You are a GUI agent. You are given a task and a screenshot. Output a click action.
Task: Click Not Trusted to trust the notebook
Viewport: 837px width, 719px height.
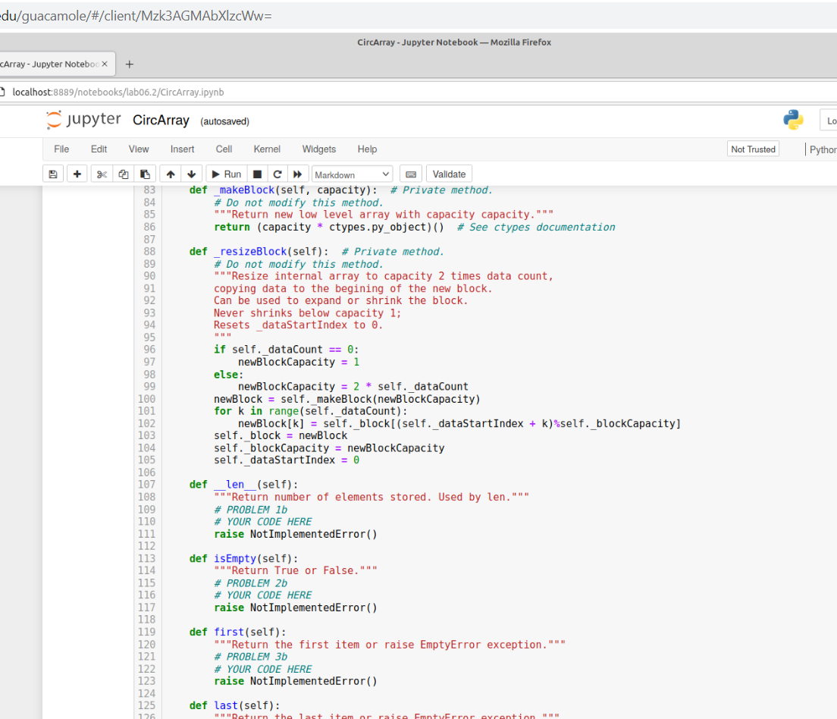click(x=753, y=149)
